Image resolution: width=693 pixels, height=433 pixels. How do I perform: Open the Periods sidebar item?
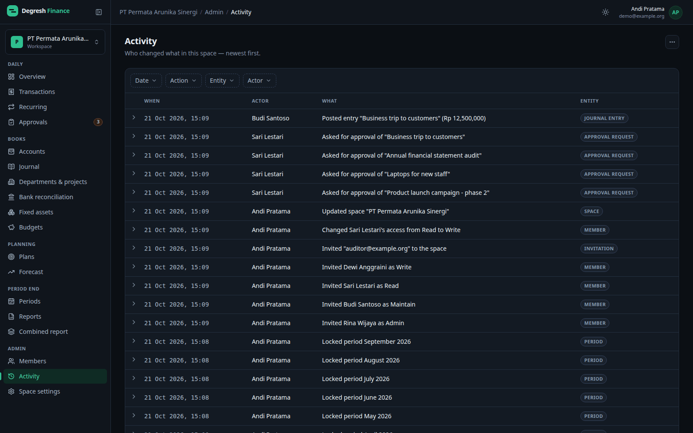[55, 301]
